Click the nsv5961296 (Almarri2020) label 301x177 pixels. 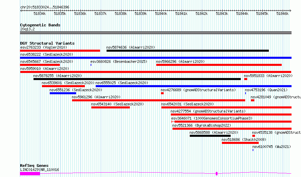coord(96,97)
